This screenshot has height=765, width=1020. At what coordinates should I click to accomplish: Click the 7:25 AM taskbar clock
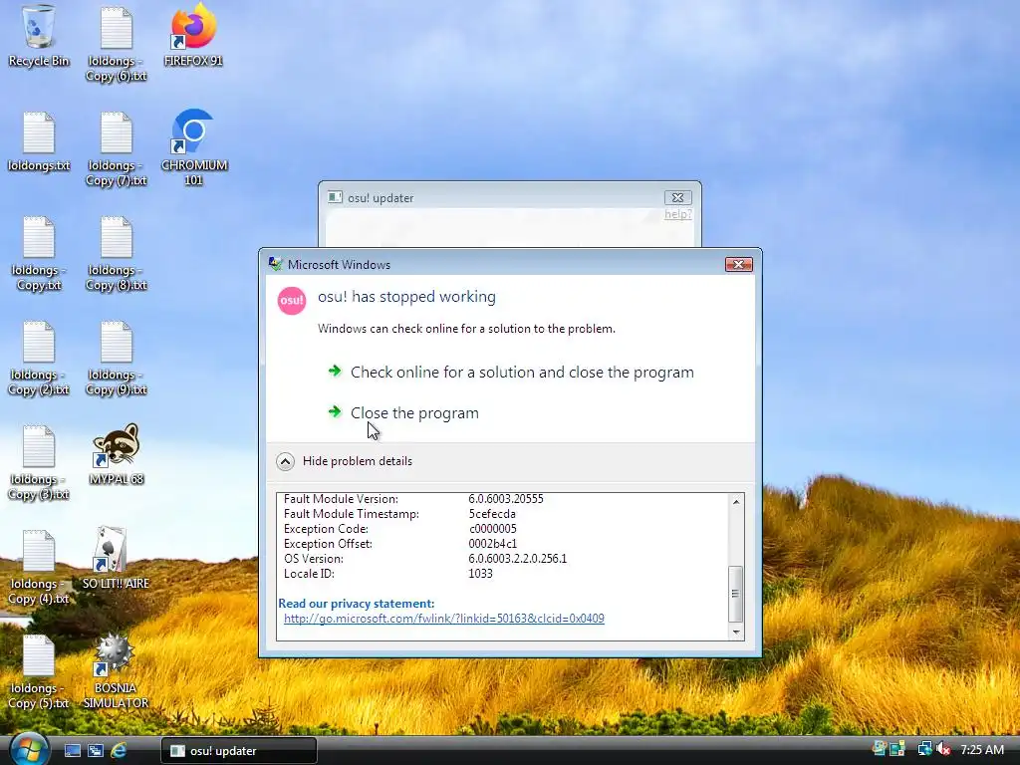click(982, 749)
